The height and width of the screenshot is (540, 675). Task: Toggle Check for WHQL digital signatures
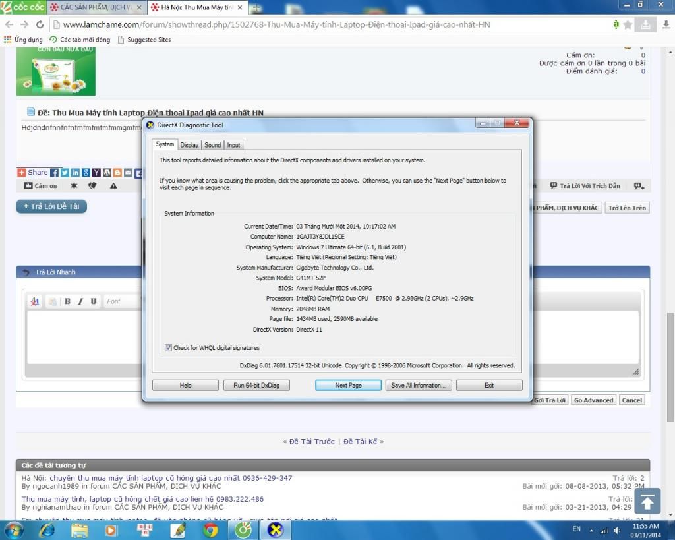coord(168,347)
